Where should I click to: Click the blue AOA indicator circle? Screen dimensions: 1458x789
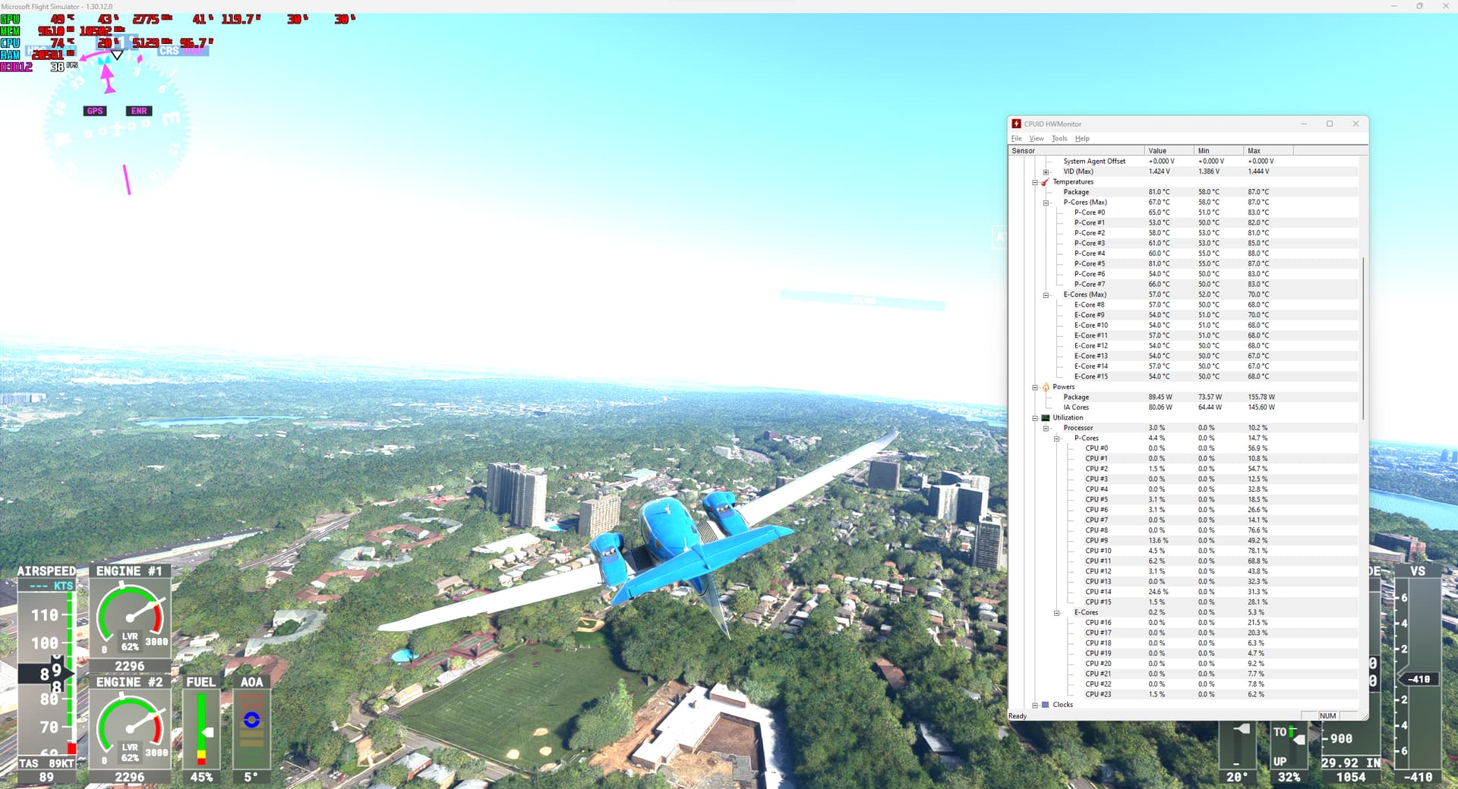251,719
